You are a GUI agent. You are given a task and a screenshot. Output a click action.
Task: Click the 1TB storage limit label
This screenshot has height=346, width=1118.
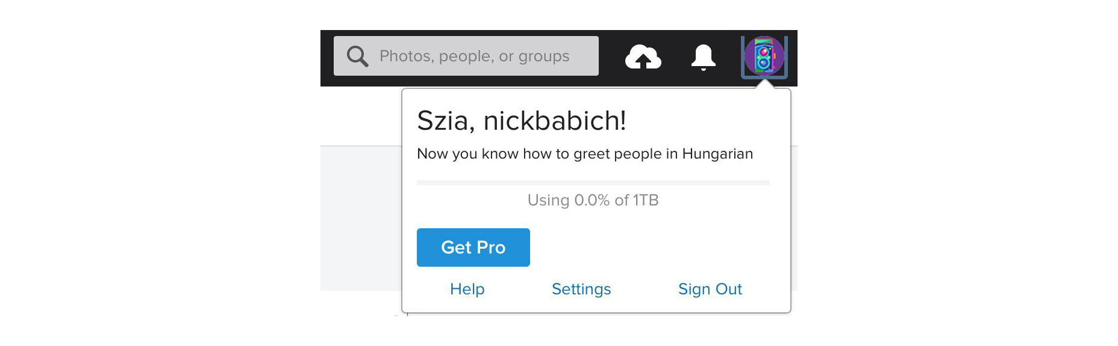click(x=645, y=200)
